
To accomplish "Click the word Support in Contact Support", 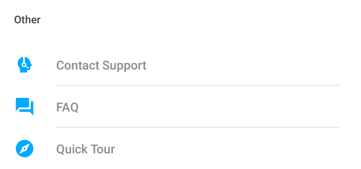I will (x=124, y=66).
